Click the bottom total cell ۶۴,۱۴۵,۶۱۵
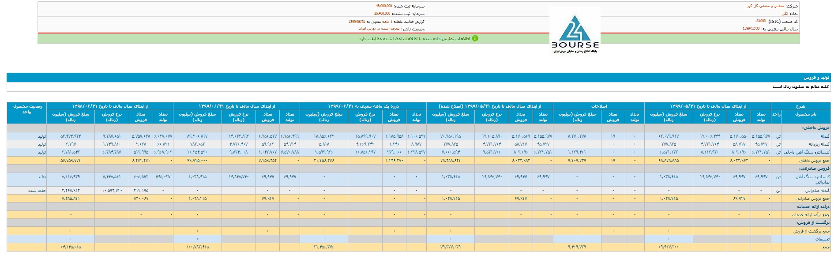838x259 pixels. (71, 247)
